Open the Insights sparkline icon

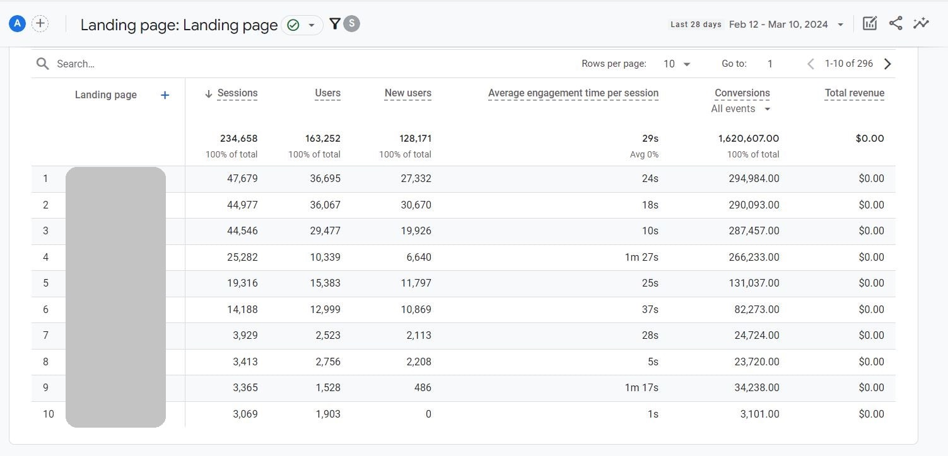pos(921,24)
